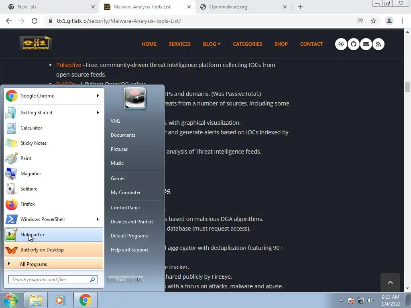The width and height of the screenshot is (411, 308).
Task: Expand All Programs list
Action: point(53,264)
